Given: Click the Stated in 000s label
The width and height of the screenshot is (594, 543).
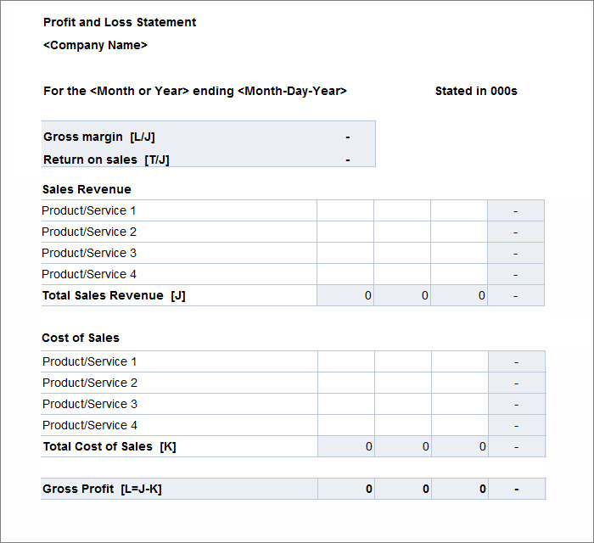Looking at the screenshot, I should tap(476, 91).
